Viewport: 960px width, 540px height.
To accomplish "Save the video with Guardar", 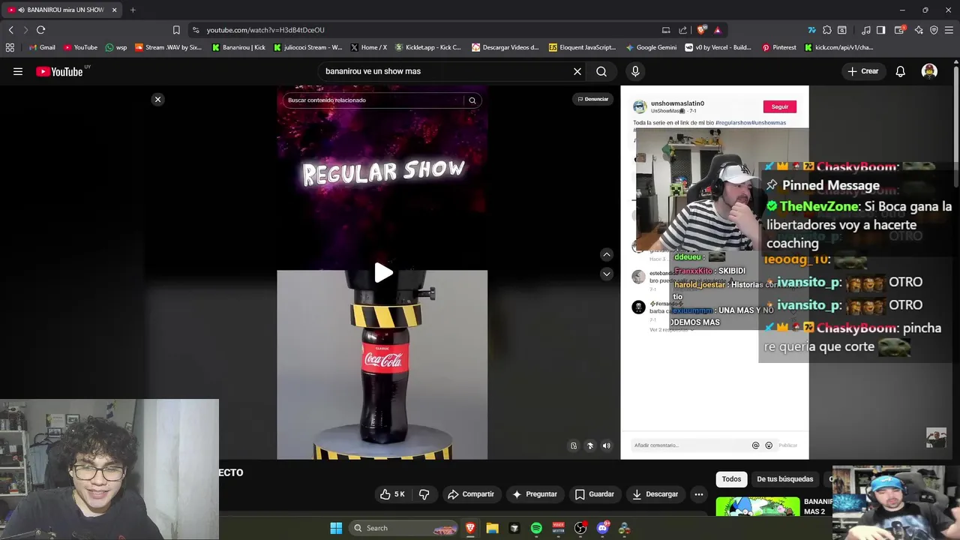I will pyautogui.click(x=594, y=494).
